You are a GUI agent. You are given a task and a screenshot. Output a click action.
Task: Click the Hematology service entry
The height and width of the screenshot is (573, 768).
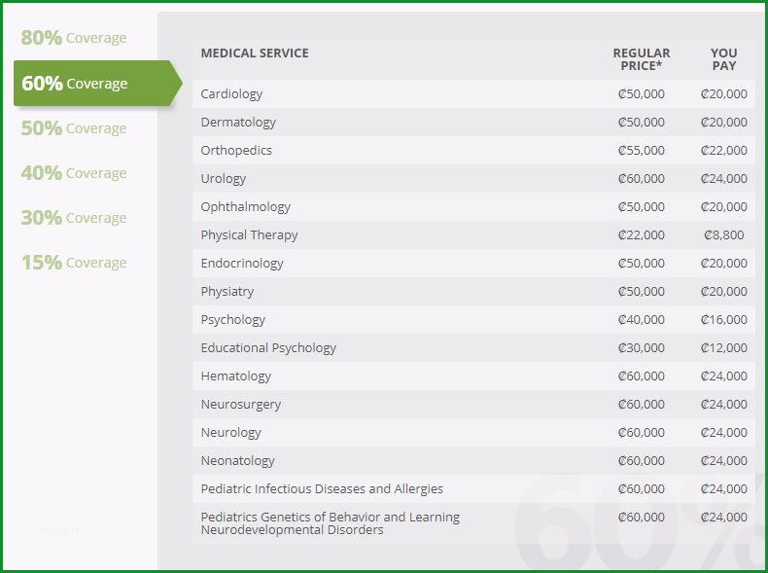pyautogui.click(x=235, y=376)
